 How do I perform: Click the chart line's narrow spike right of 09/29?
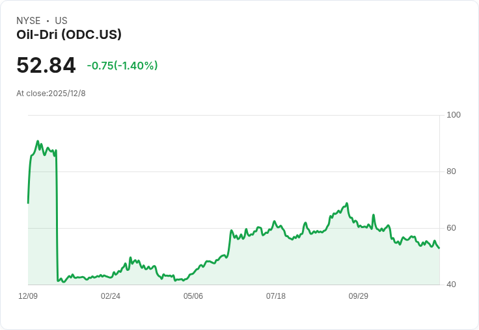click(x=374, y=215)
